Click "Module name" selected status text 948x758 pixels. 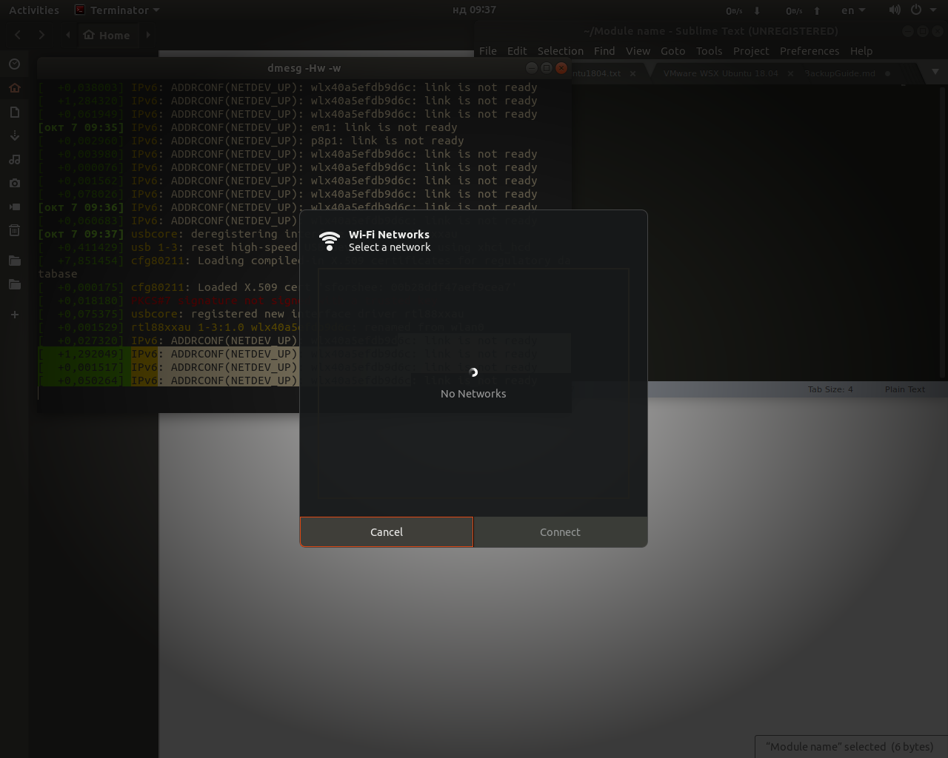(849, 747)
